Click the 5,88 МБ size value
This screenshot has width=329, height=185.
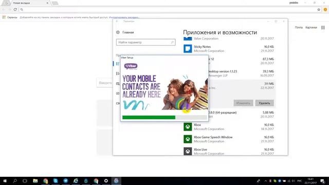pyautogui.click(x=268, y=113)
